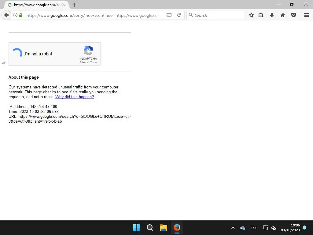Open the site information icon

(x=15, y=15)
